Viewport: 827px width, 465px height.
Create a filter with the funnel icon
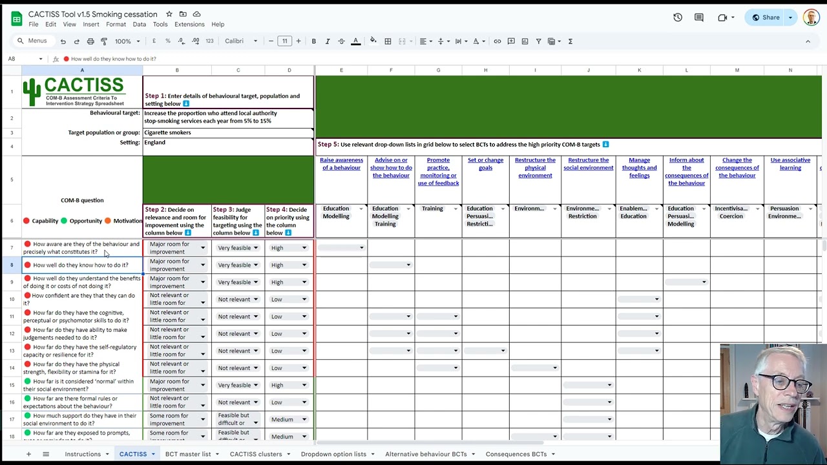click(538, 41)
